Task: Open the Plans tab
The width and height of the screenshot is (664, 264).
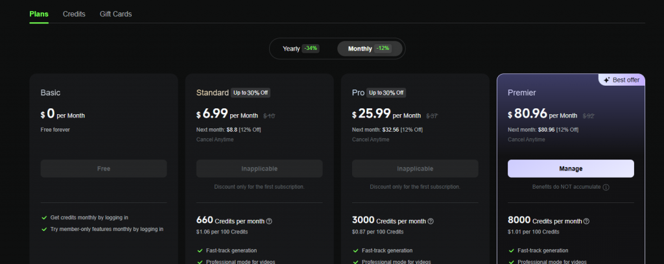Action: click(39, 14)
